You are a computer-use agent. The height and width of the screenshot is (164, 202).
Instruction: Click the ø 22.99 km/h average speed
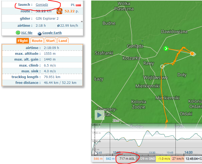tap(68, 25)
